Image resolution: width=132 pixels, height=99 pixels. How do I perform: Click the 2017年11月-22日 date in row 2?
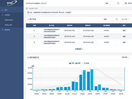click(x=88, y=36)
